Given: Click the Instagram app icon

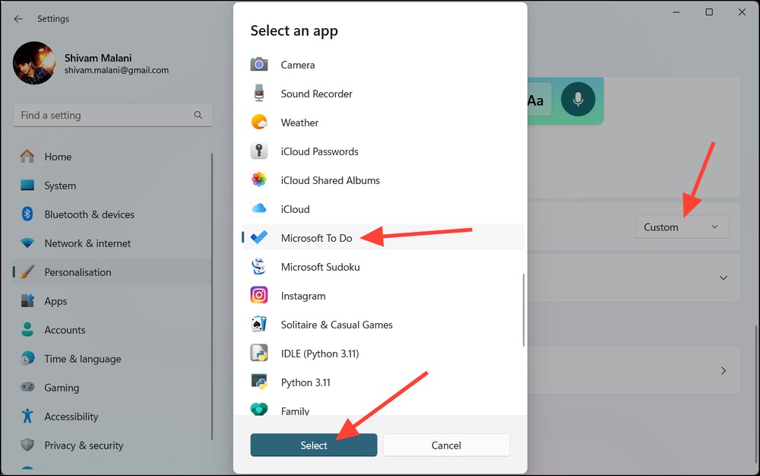Looking at the screenshot, I should point(259,295).
